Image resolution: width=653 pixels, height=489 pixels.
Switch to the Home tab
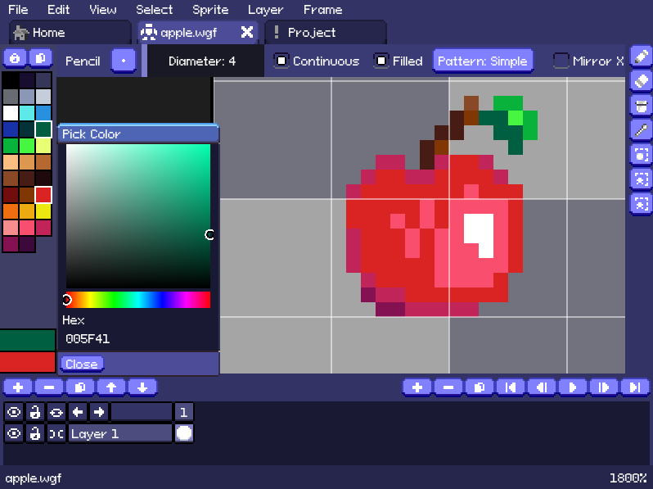click(70, 33)
